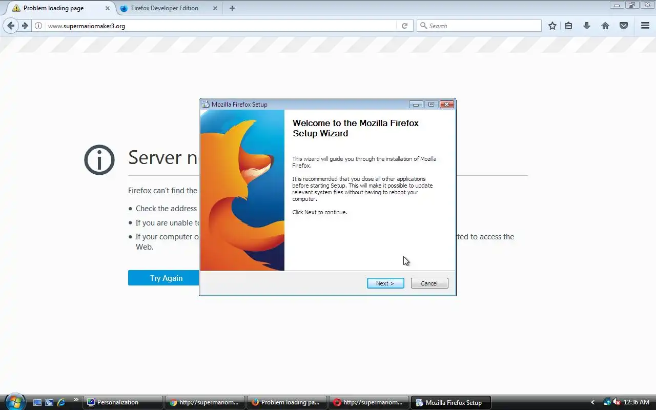This screenshot has height=410, width=656.
Task: Click the network tray icon
Action: [607, 402]
